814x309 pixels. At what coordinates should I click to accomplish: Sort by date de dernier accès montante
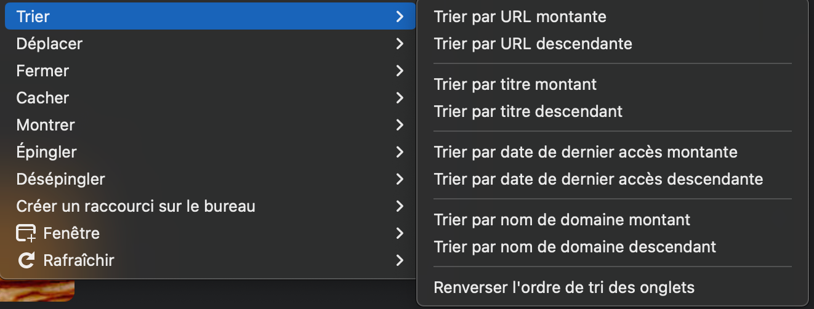585,151
